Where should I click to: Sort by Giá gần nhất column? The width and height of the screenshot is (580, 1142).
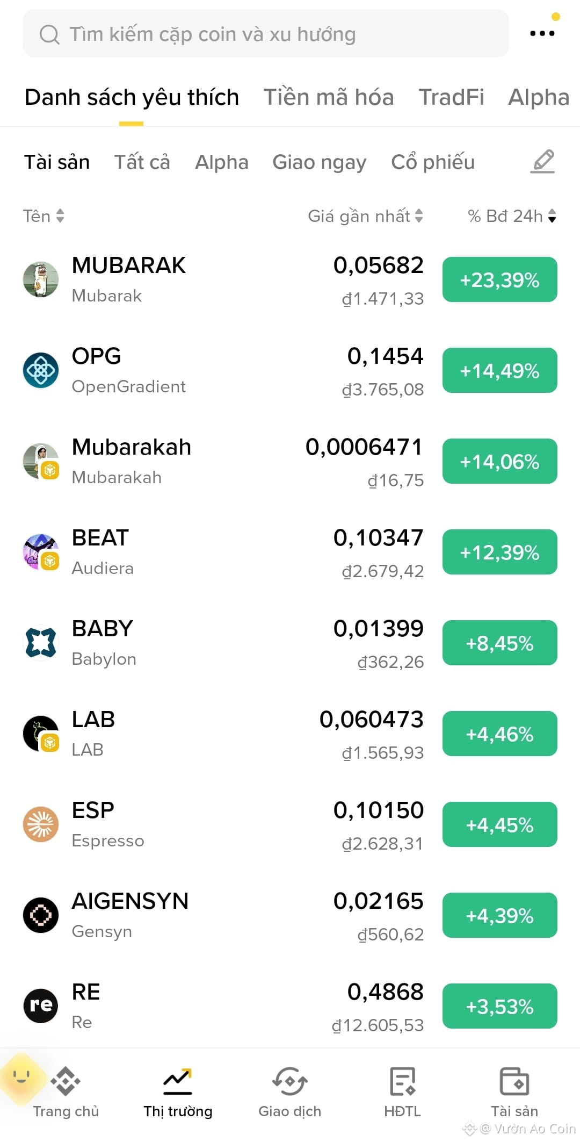[365, 216]
